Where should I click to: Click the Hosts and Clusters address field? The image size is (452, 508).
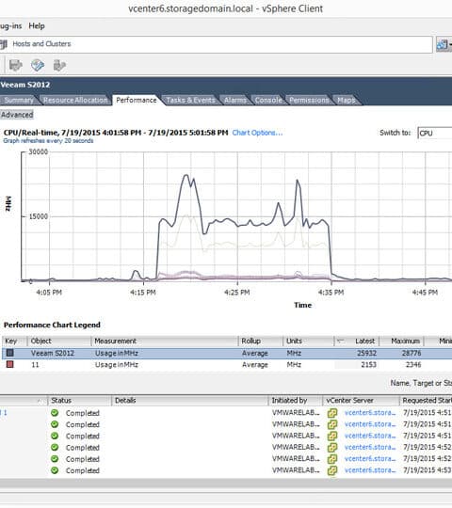pos(217,44)
